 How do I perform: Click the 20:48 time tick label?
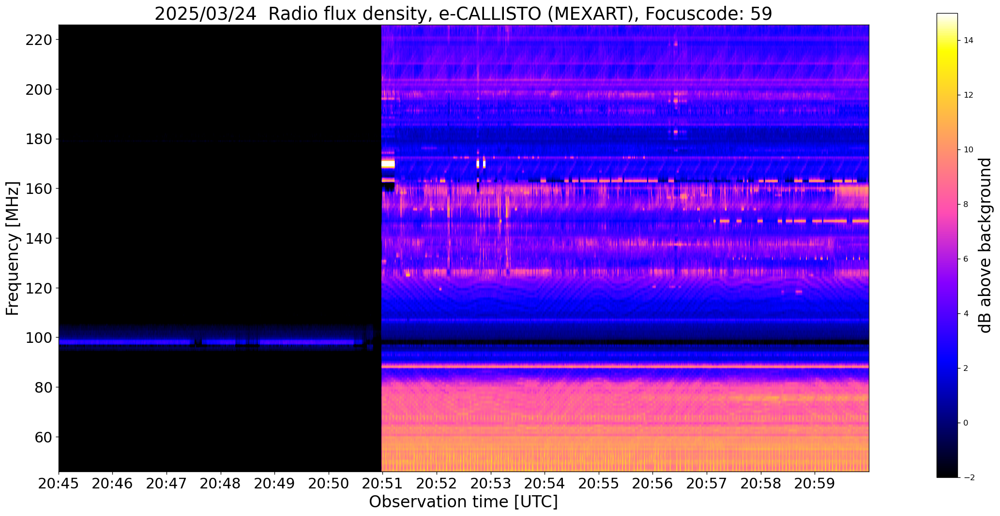click(221, 484)
